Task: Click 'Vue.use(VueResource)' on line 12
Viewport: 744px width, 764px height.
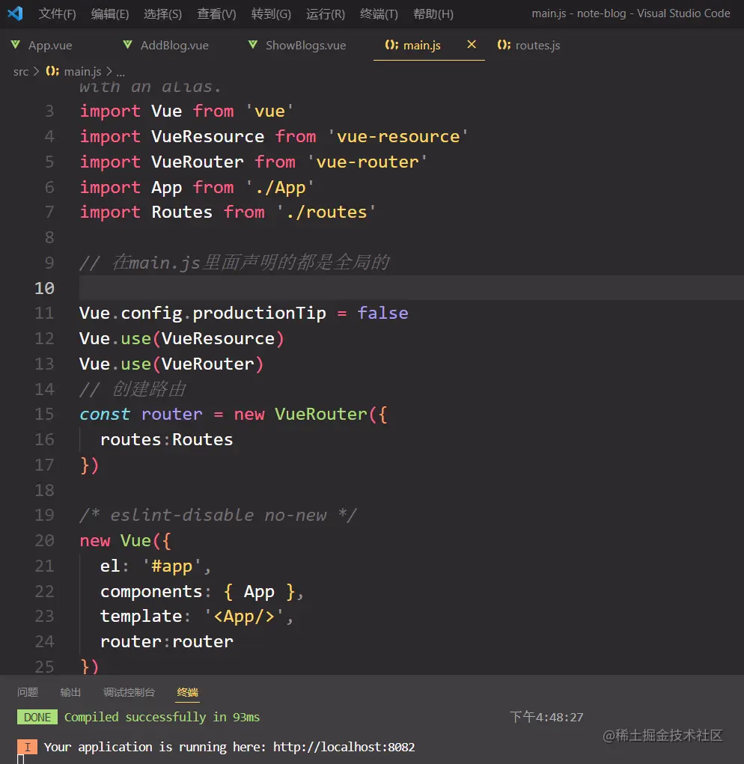Action: click(x=181, y=339)
